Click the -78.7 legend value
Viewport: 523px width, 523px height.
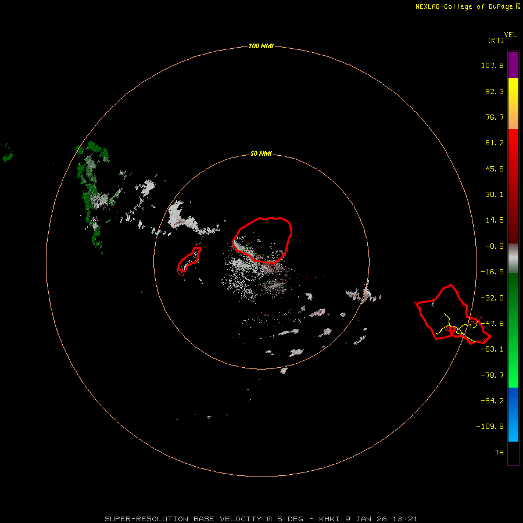point(492,375)
